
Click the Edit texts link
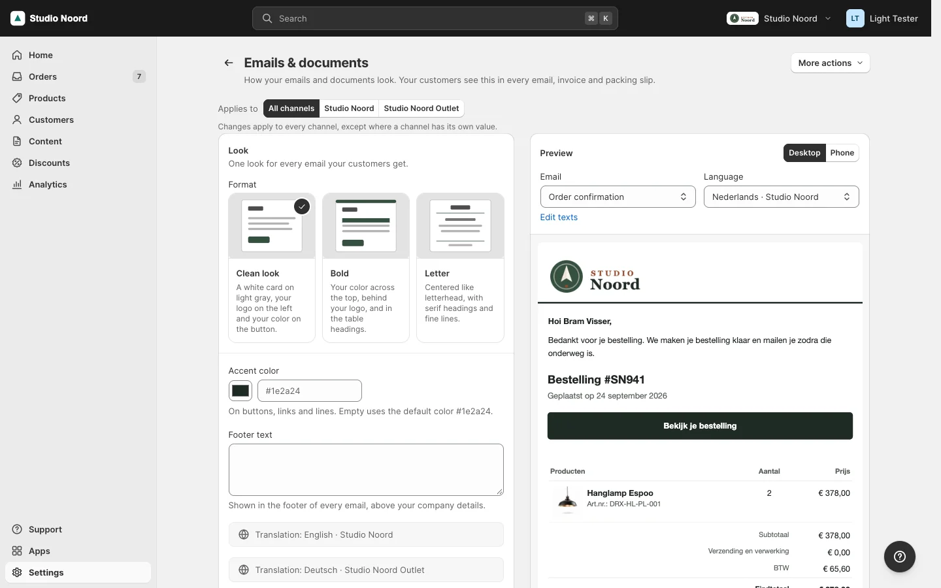coord(559,217)
